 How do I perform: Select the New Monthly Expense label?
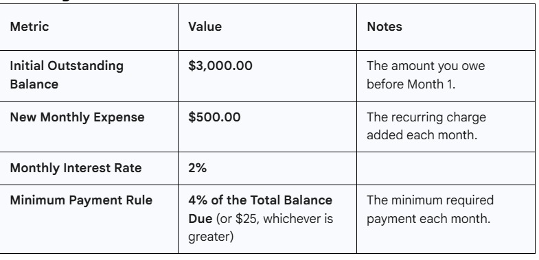(77, 117)
